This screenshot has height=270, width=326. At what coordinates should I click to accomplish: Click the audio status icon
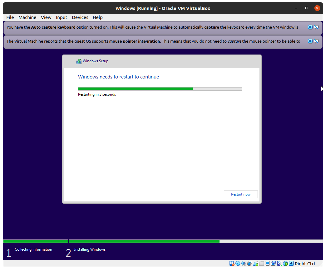[244, 263]
